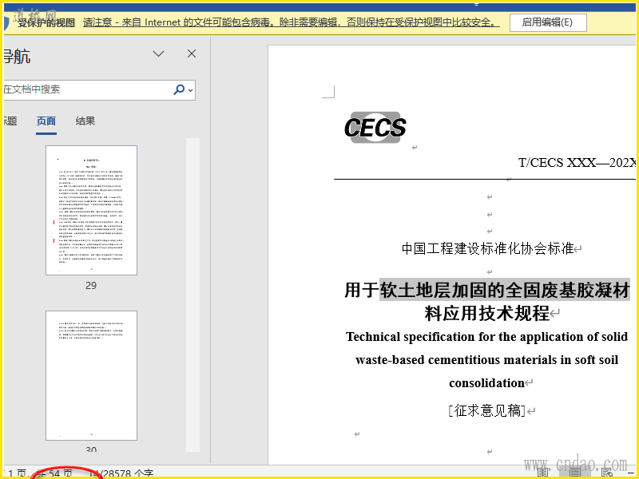Click the Enable Editing (启用编辑) button

[x=548, y=22]
